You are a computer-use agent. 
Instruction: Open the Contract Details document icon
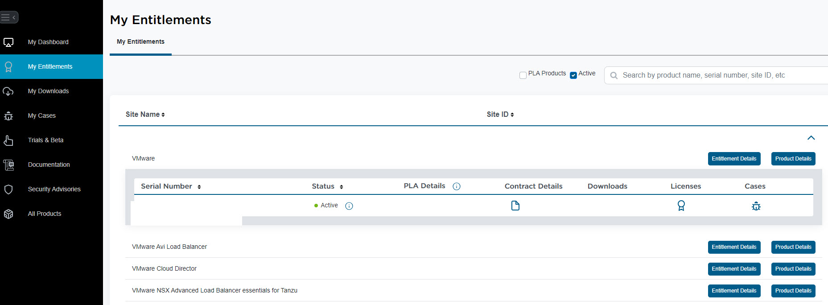click(515, 206)
